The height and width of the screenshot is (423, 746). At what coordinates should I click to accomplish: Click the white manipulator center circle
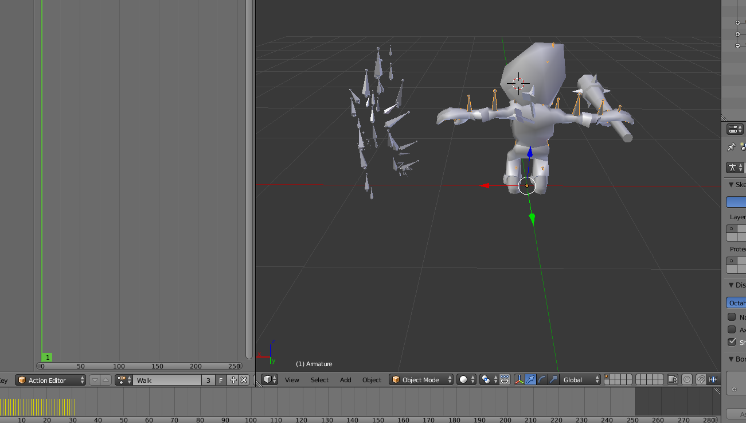coord(526,185)
